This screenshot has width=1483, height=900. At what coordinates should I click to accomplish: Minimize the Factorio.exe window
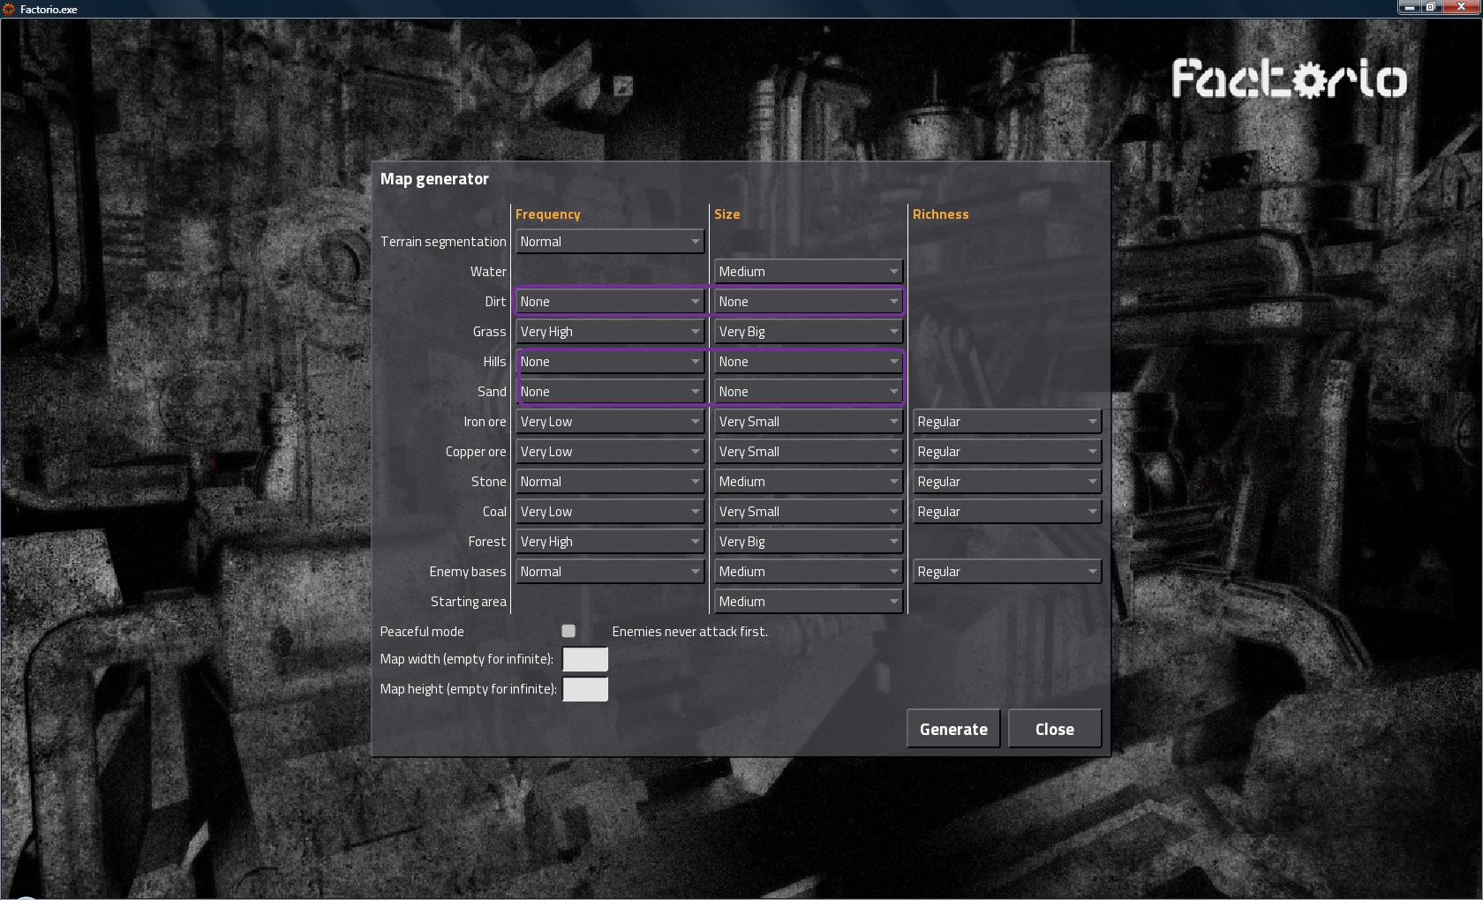[1409, 7]
